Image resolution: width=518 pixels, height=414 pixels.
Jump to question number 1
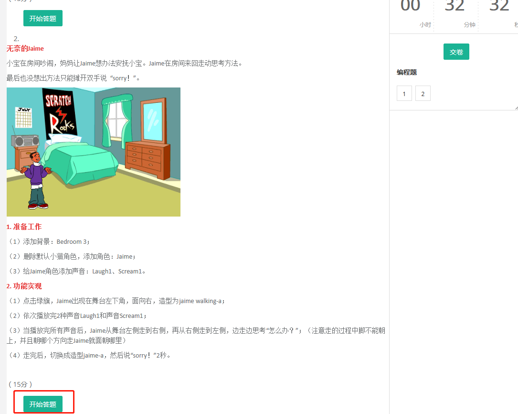coord(404,94)
